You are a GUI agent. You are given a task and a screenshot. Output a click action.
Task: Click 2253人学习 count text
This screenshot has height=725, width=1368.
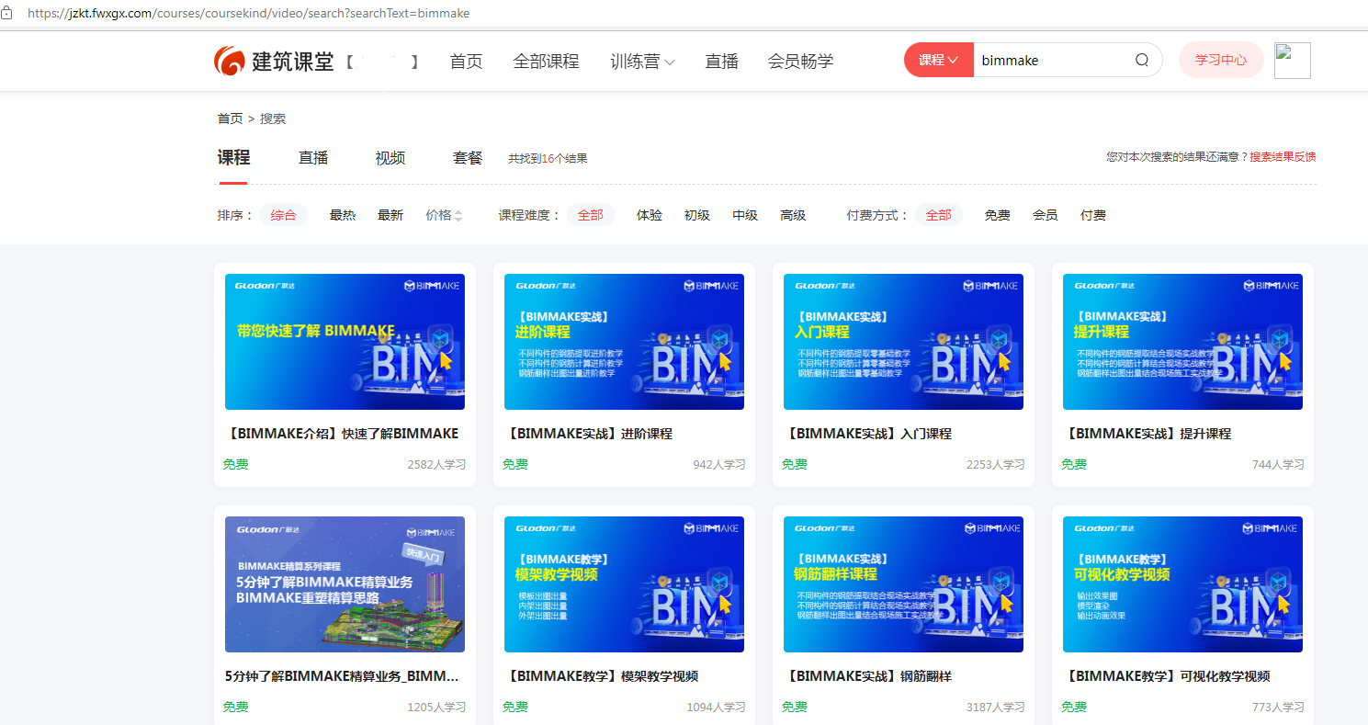click(x=996, y=465)
